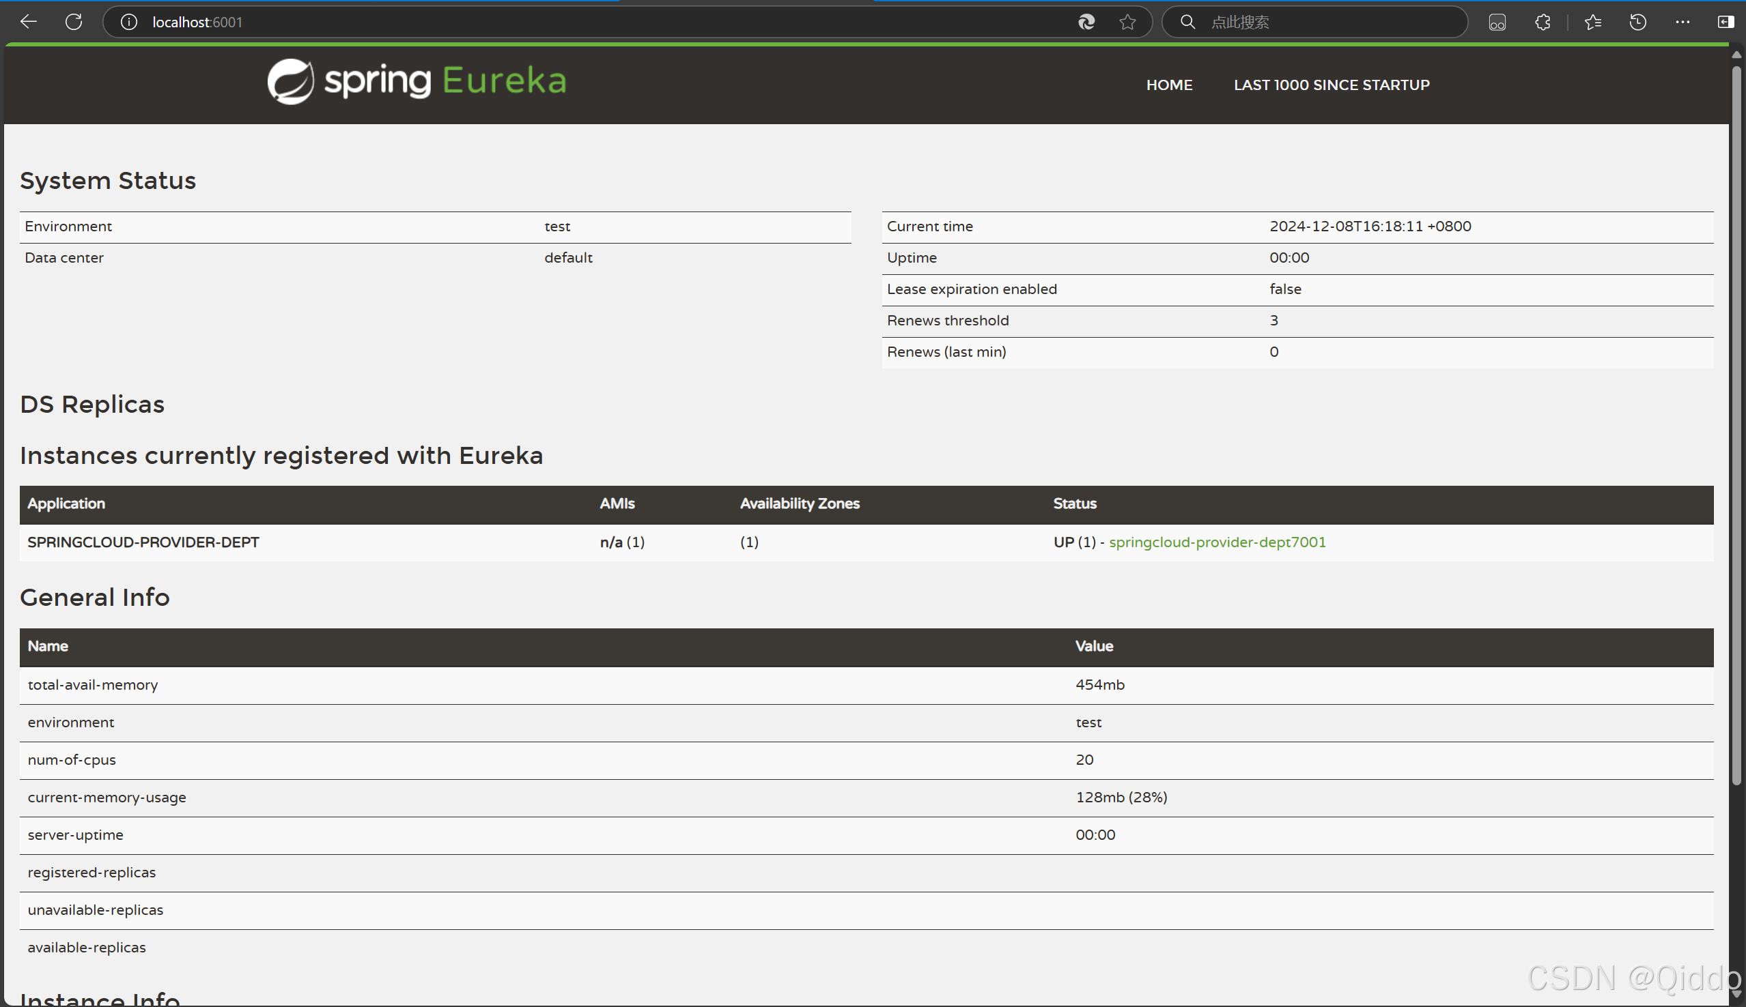Image resolution: width=1746 pixels, height=1007 pixels.
Task: Select the SPRINGCLOUD-PROVIDER-DEPT application name
Action: pos(143,542)
